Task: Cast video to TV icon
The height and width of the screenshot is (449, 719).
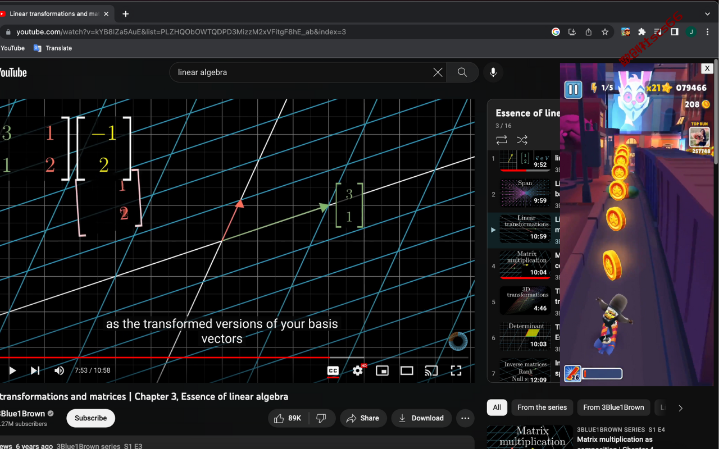Action: 431,370
